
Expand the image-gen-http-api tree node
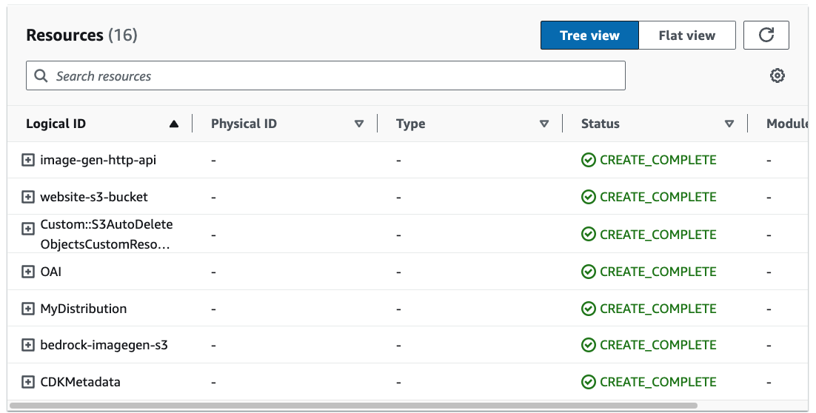tap(28, 160)
